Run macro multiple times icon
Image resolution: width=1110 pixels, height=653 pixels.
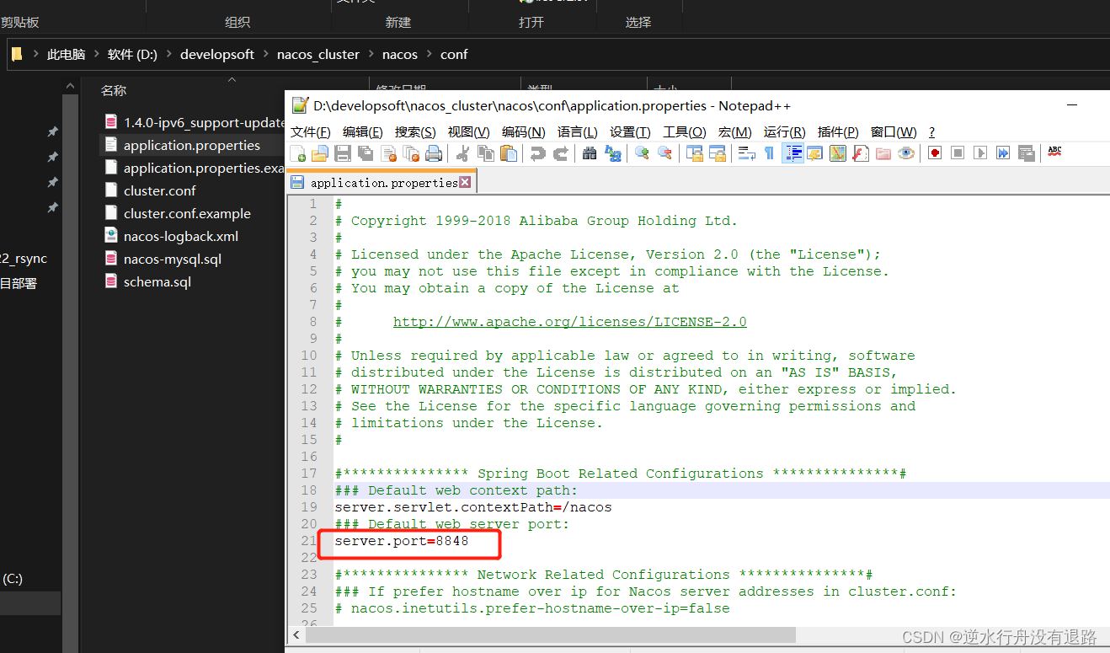pyautogui.click(x=1003, y=153)
